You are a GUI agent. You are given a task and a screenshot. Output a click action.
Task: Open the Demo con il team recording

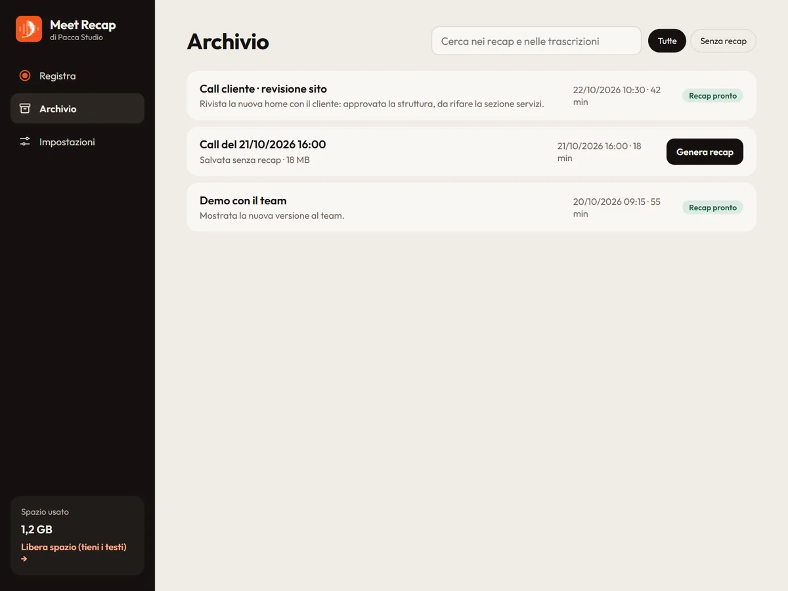[471, 207]
